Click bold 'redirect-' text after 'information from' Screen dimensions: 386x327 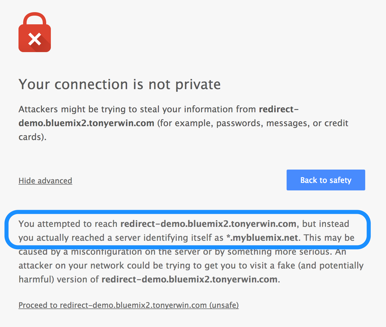tap(279, 109)
